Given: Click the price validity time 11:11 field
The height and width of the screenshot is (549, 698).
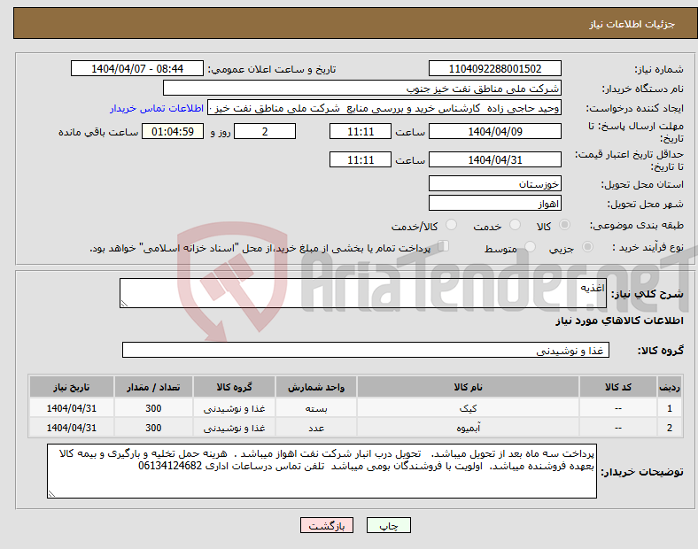Looking at the screenshot, I should click(x=361, y=159).
